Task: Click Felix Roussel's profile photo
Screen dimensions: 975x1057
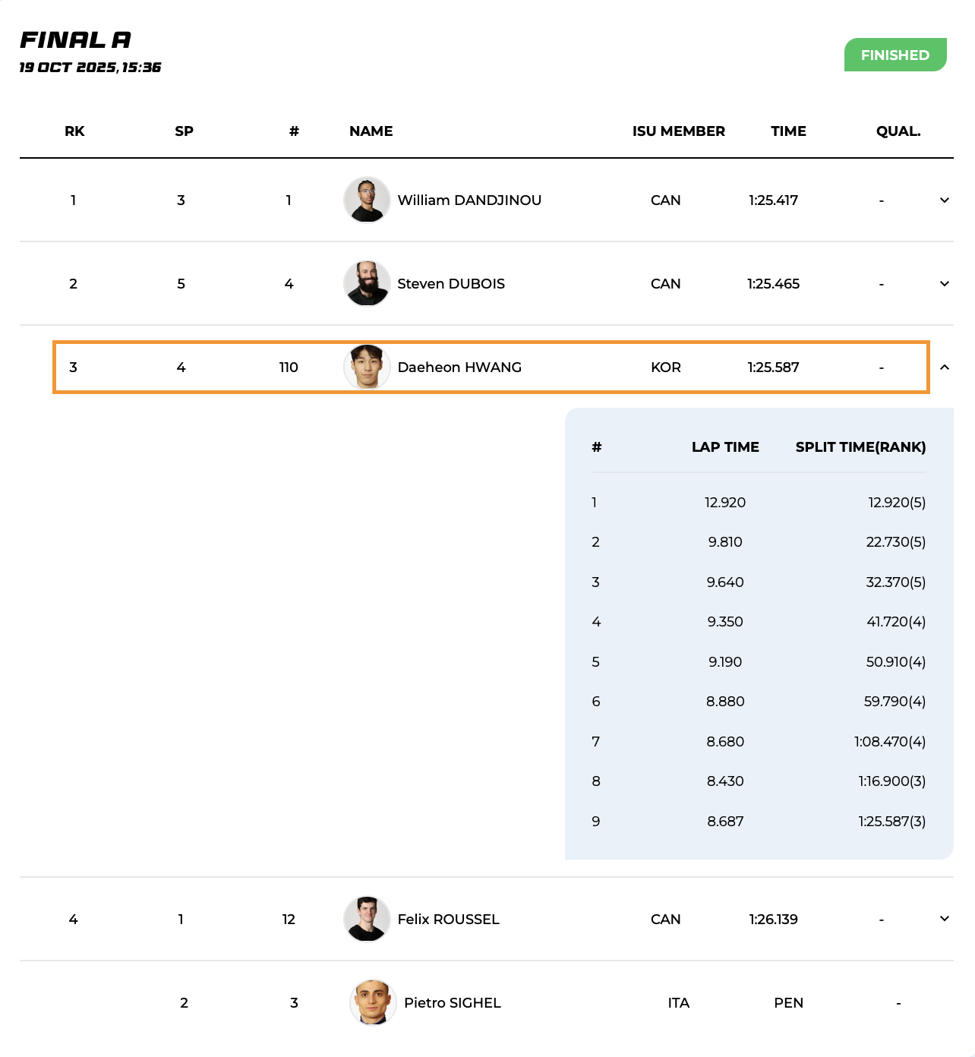Action: click(367, 919)
